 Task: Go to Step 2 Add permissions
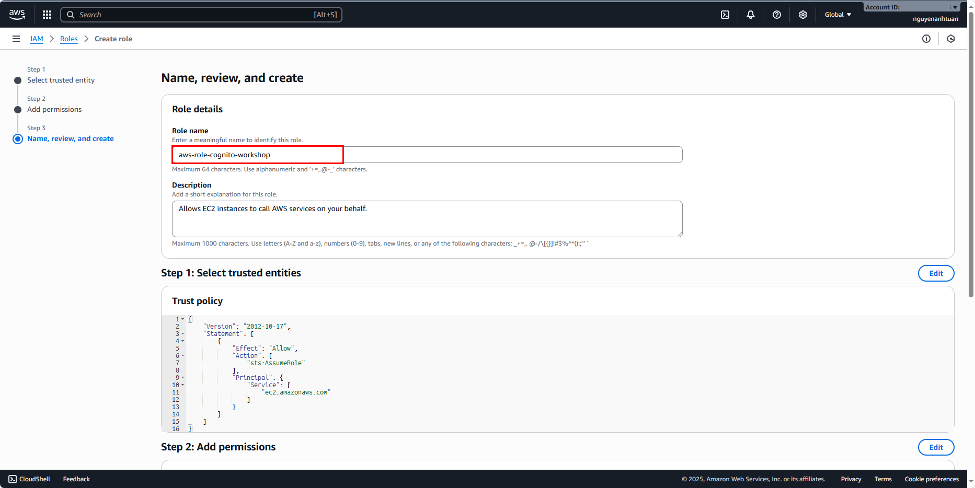[x=54, y=109]
